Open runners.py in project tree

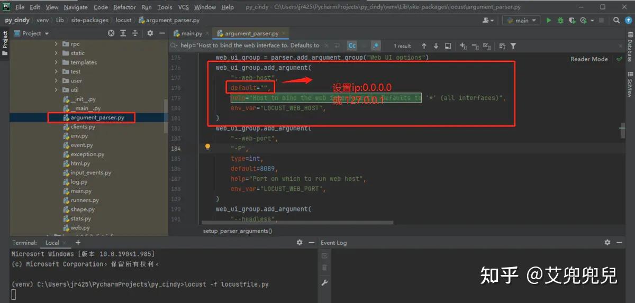(85, 200)
